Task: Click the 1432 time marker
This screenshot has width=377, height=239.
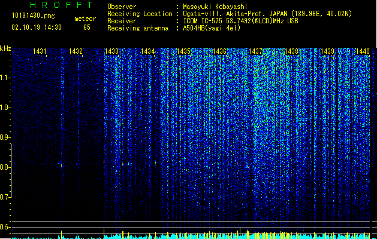Action: coord(76,51)
